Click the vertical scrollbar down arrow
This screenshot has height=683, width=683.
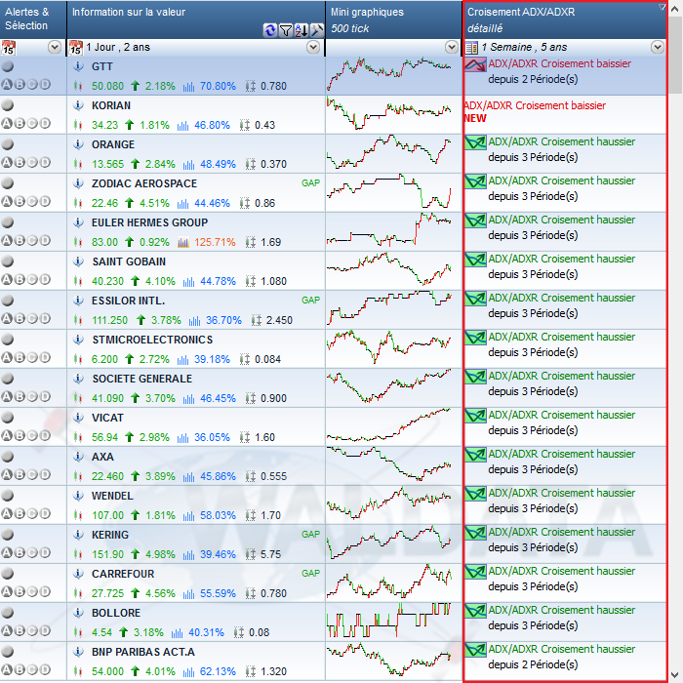pos(675,675)
